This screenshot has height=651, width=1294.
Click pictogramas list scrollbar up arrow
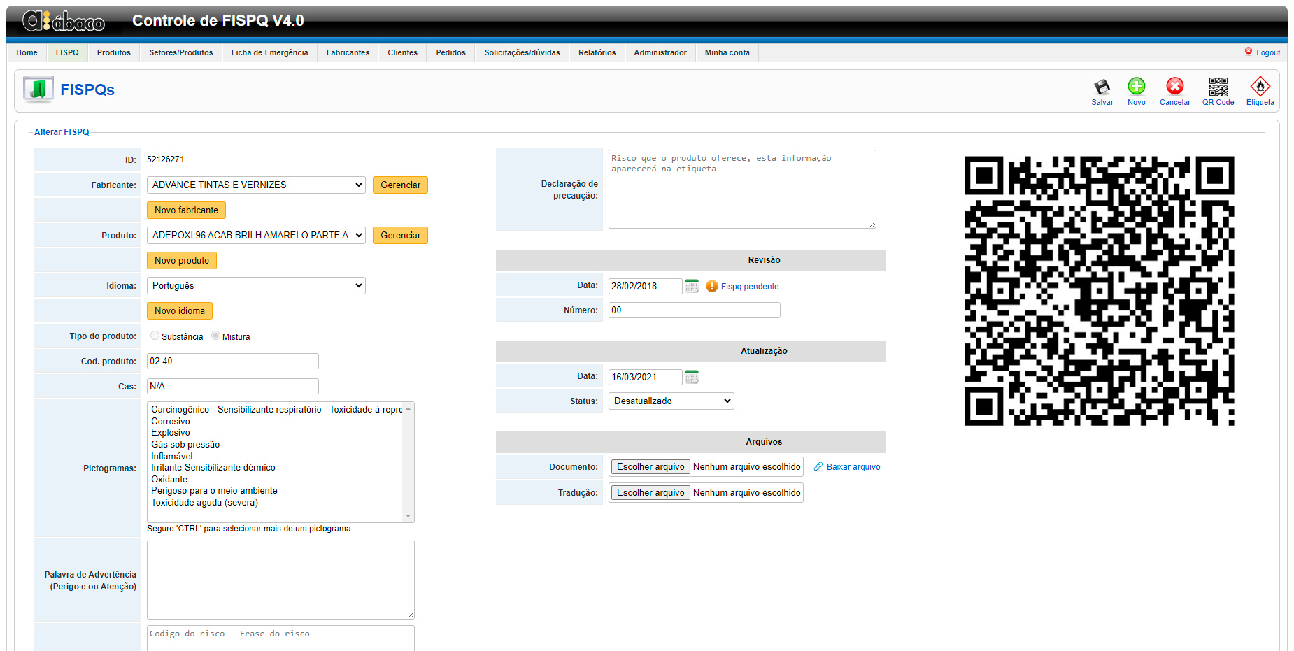408,408
